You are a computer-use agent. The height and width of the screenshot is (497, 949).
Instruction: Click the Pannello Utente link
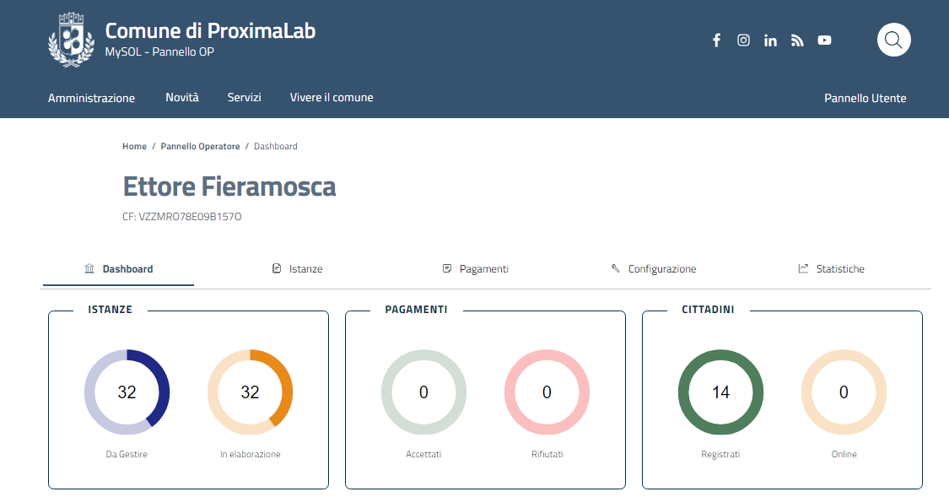tap(865, 99)
